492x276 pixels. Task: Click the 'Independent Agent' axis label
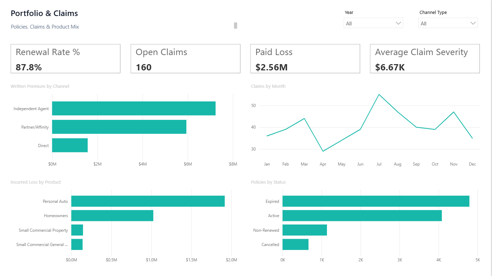point(31,109)
